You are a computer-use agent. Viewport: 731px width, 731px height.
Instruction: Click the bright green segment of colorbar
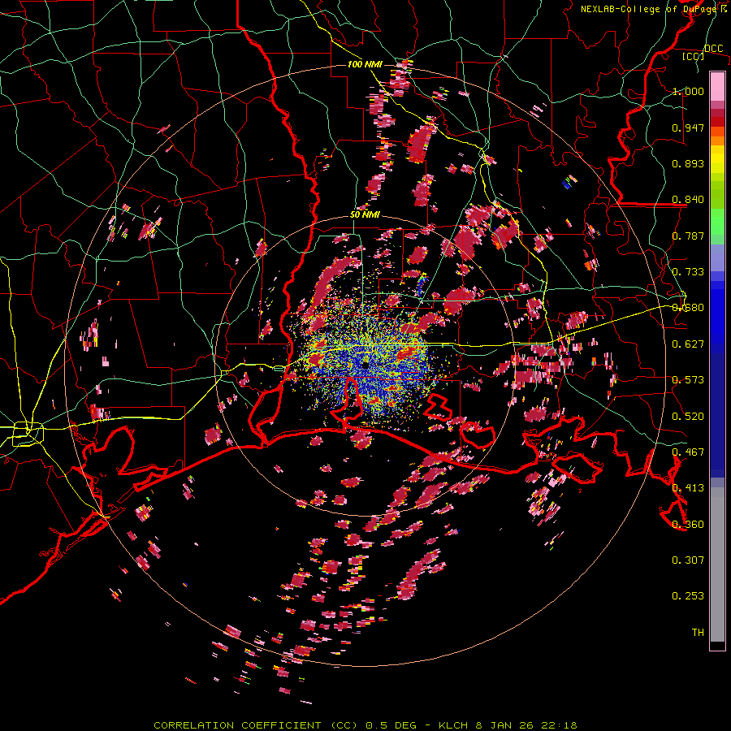point(717,222)
